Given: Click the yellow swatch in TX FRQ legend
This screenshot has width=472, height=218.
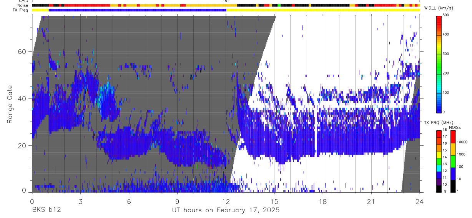Looking at the screenshot, I should (439, 154).
